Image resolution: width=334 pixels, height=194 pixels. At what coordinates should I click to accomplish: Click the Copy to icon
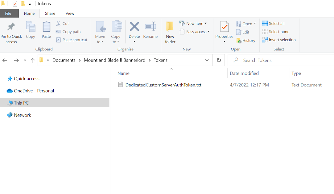(x=117, y=27)
